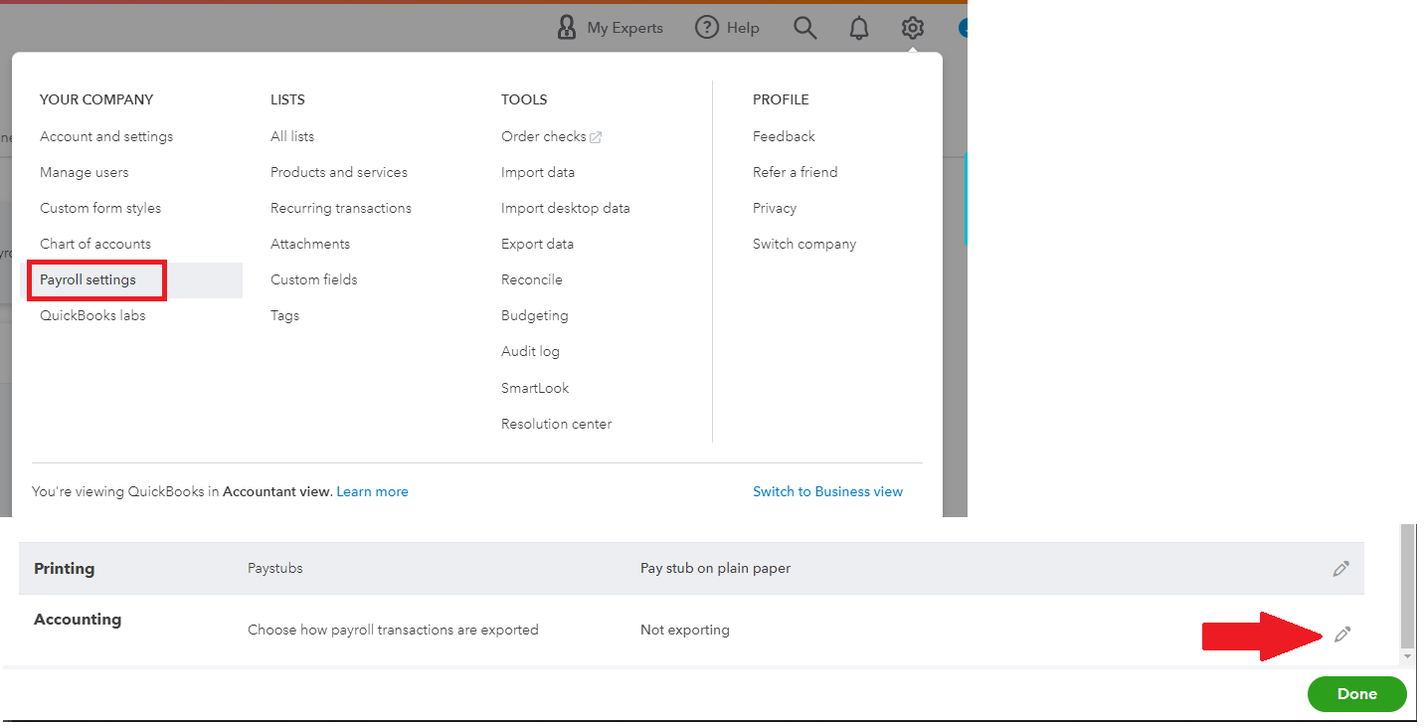Select Products and services
This screenshot has height=728, width=1425.
pos(338,171)
